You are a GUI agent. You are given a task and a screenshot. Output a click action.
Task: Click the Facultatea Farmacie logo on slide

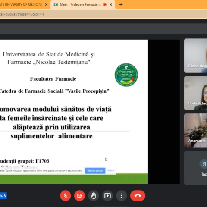[126, 75]
